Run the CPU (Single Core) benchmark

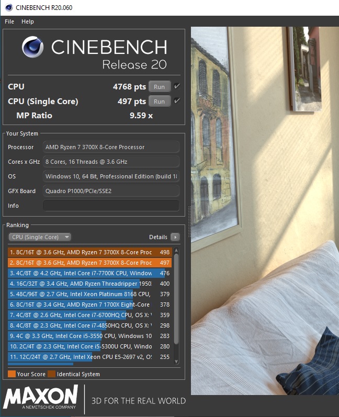tap(159, 102)
